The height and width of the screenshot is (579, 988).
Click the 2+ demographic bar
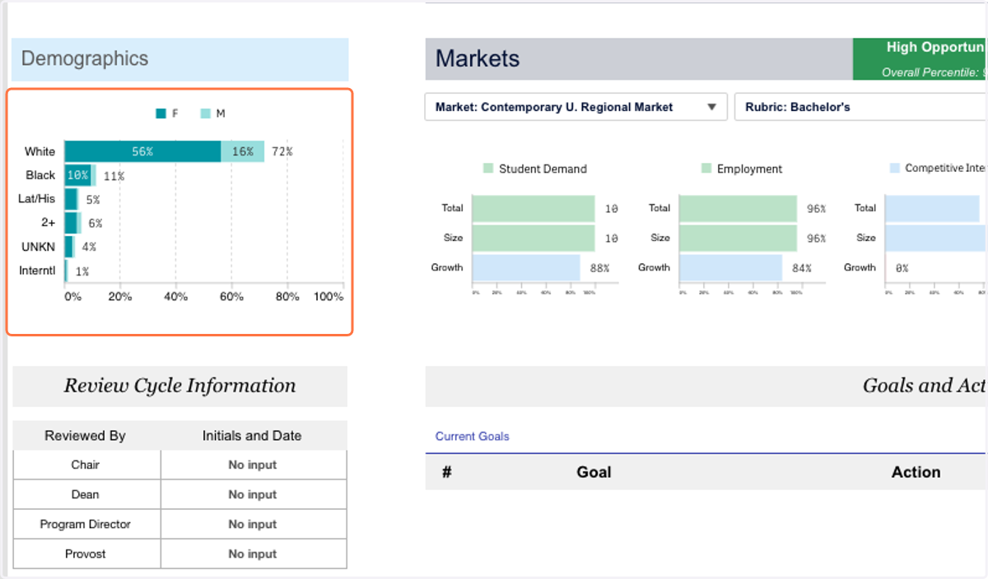73,223
